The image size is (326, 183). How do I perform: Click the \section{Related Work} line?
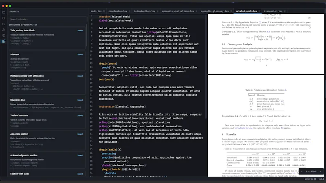pos(115,17)
